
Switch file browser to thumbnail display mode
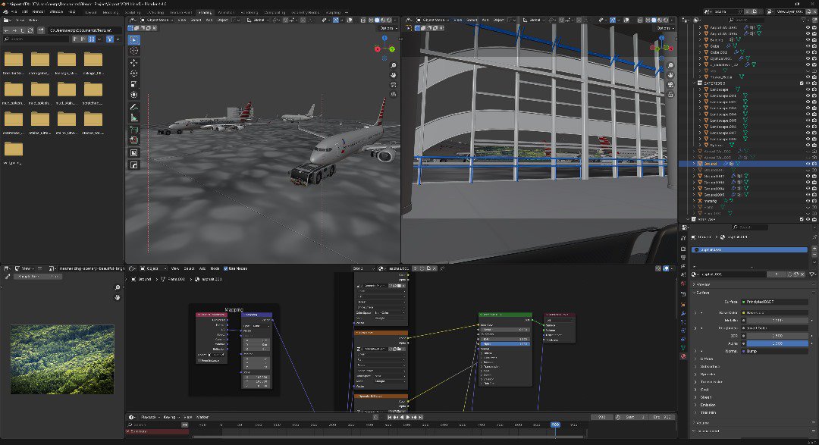92,39
